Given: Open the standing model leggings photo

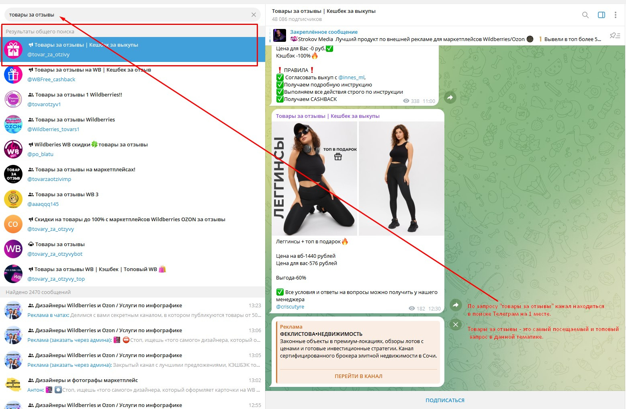Looking at the screenshot, I should coord(401,178).
